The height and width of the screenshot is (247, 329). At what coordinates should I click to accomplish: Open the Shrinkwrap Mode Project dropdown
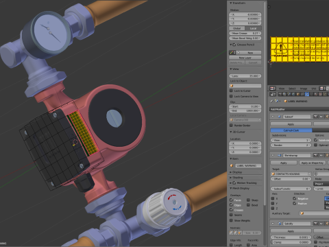click(x=321, y=184)
